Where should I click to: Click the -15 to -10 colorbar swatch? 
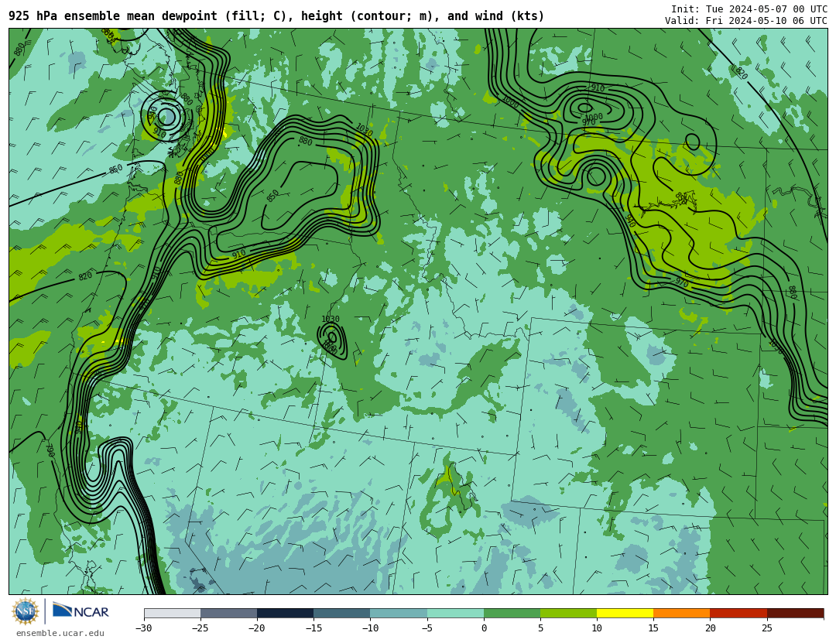point(342,613)
